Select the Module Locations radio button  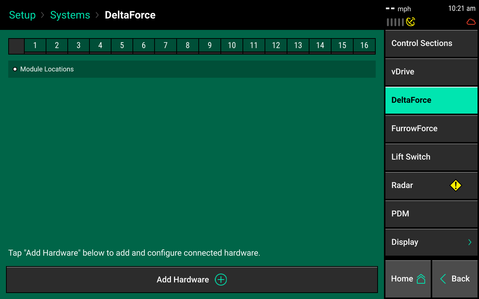(15, 69)
